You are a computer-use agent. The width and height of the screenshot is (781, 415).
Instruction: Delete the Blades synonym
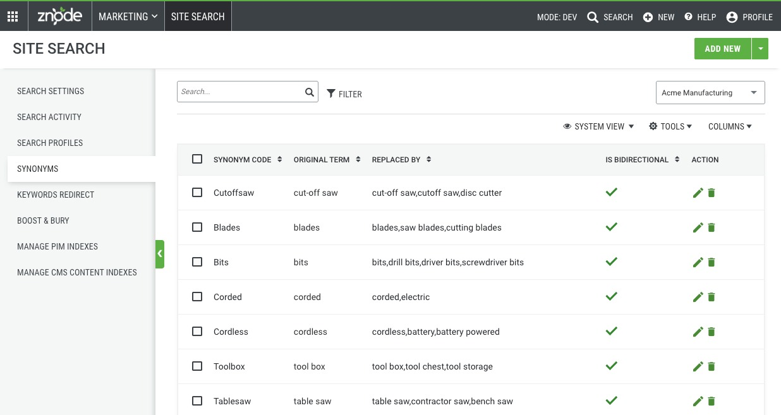click(x=711, y=227)
